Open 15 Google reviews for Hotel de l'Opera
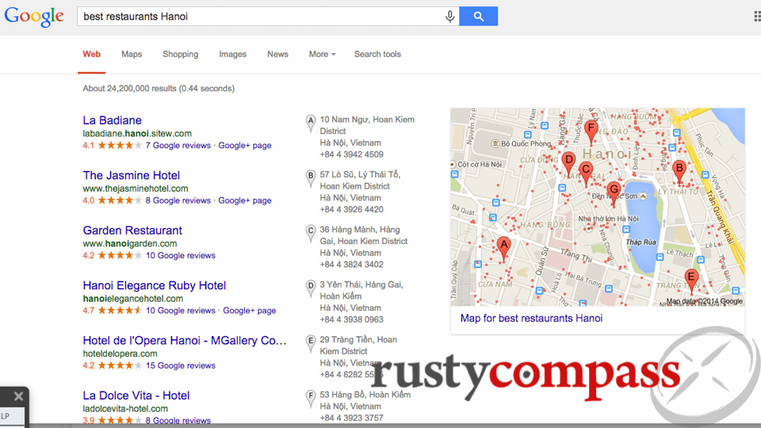The height and width of the screenshot is (428, 761). pyautogui.click(x=181, y=365)
